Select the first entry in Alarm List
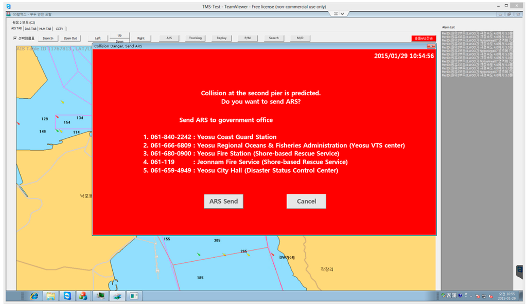This screenshot has width=527, height=306. [477, 33]
